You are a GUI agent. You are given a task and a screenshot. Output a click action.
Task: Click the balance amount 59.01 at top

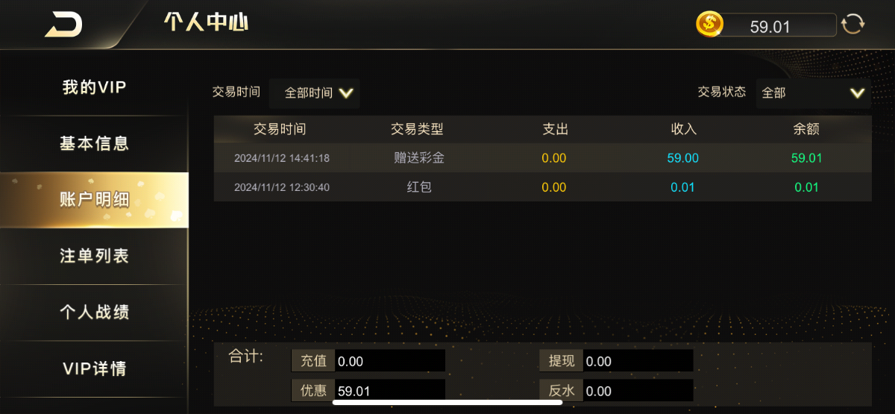pos(770,27)
